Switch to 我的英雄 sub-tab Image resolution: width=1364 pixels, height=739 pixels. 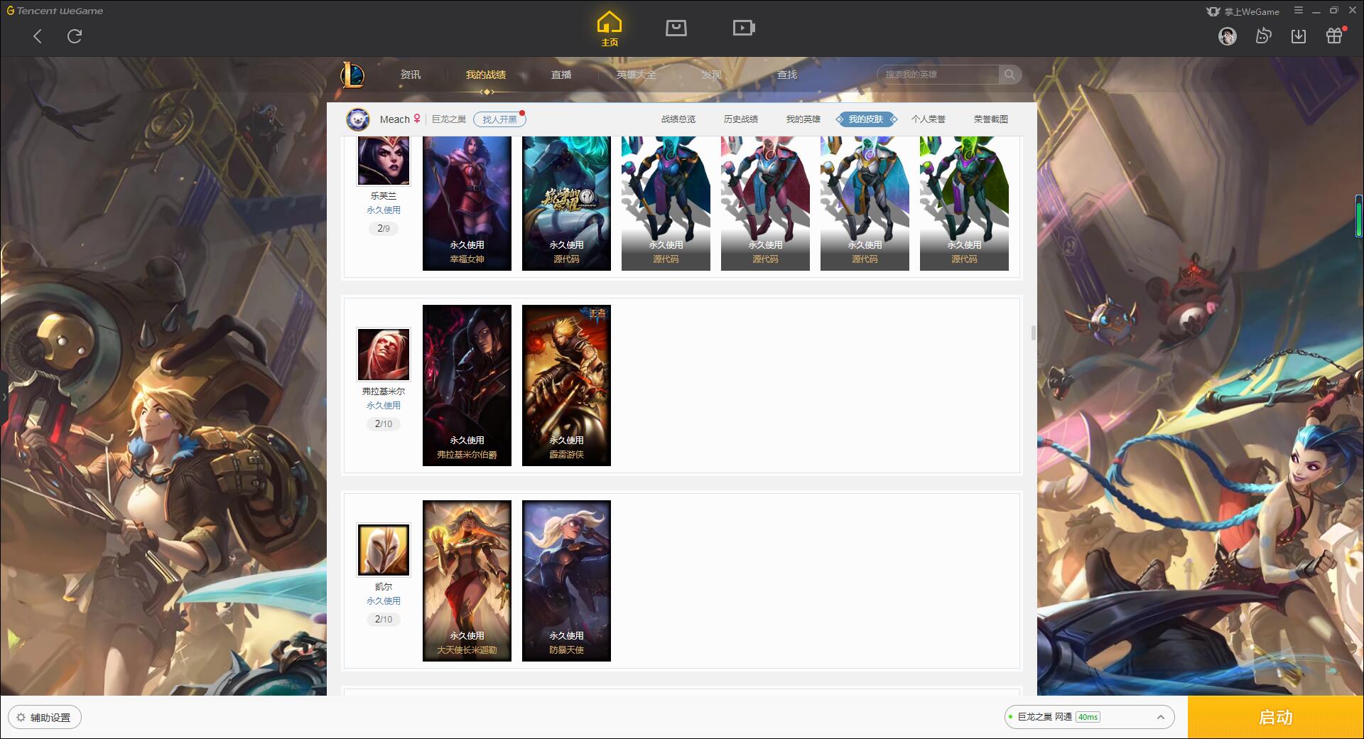click(803, 119)
